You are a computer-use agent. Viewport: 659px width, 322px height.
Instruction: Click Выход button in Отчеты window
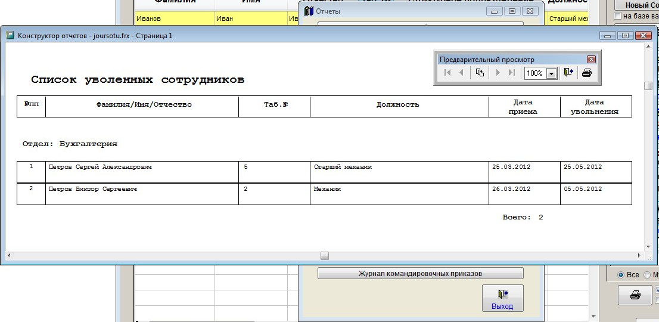click(503, 298)
